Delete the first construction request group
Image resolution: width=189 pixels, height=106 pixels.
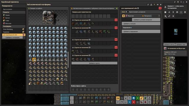[116, 20]
